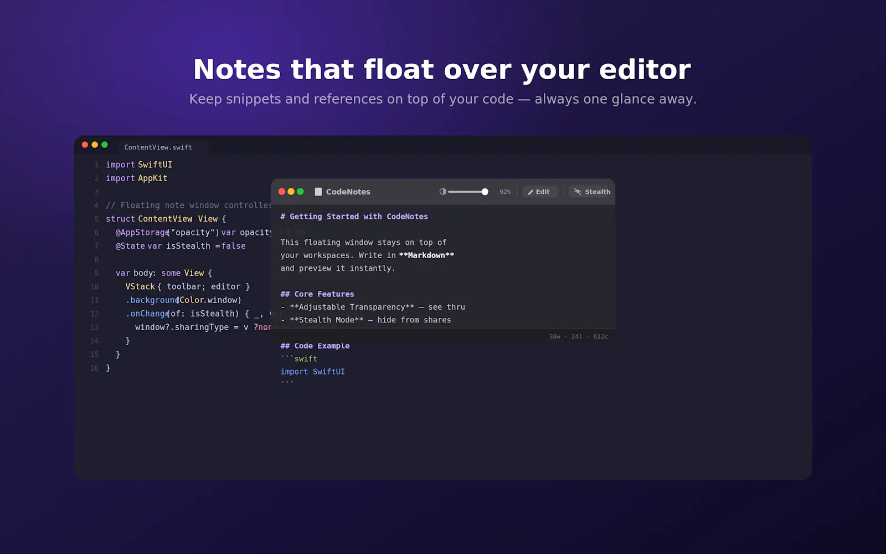Click the '**Markdown**' bold text in the note
This screenshot has height=554, width=886.
426,255
